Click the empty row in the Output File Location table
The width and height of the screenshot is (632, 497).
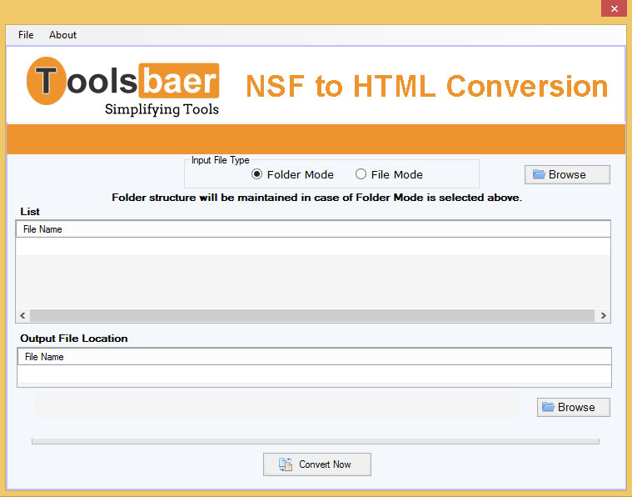coord(312,374)
